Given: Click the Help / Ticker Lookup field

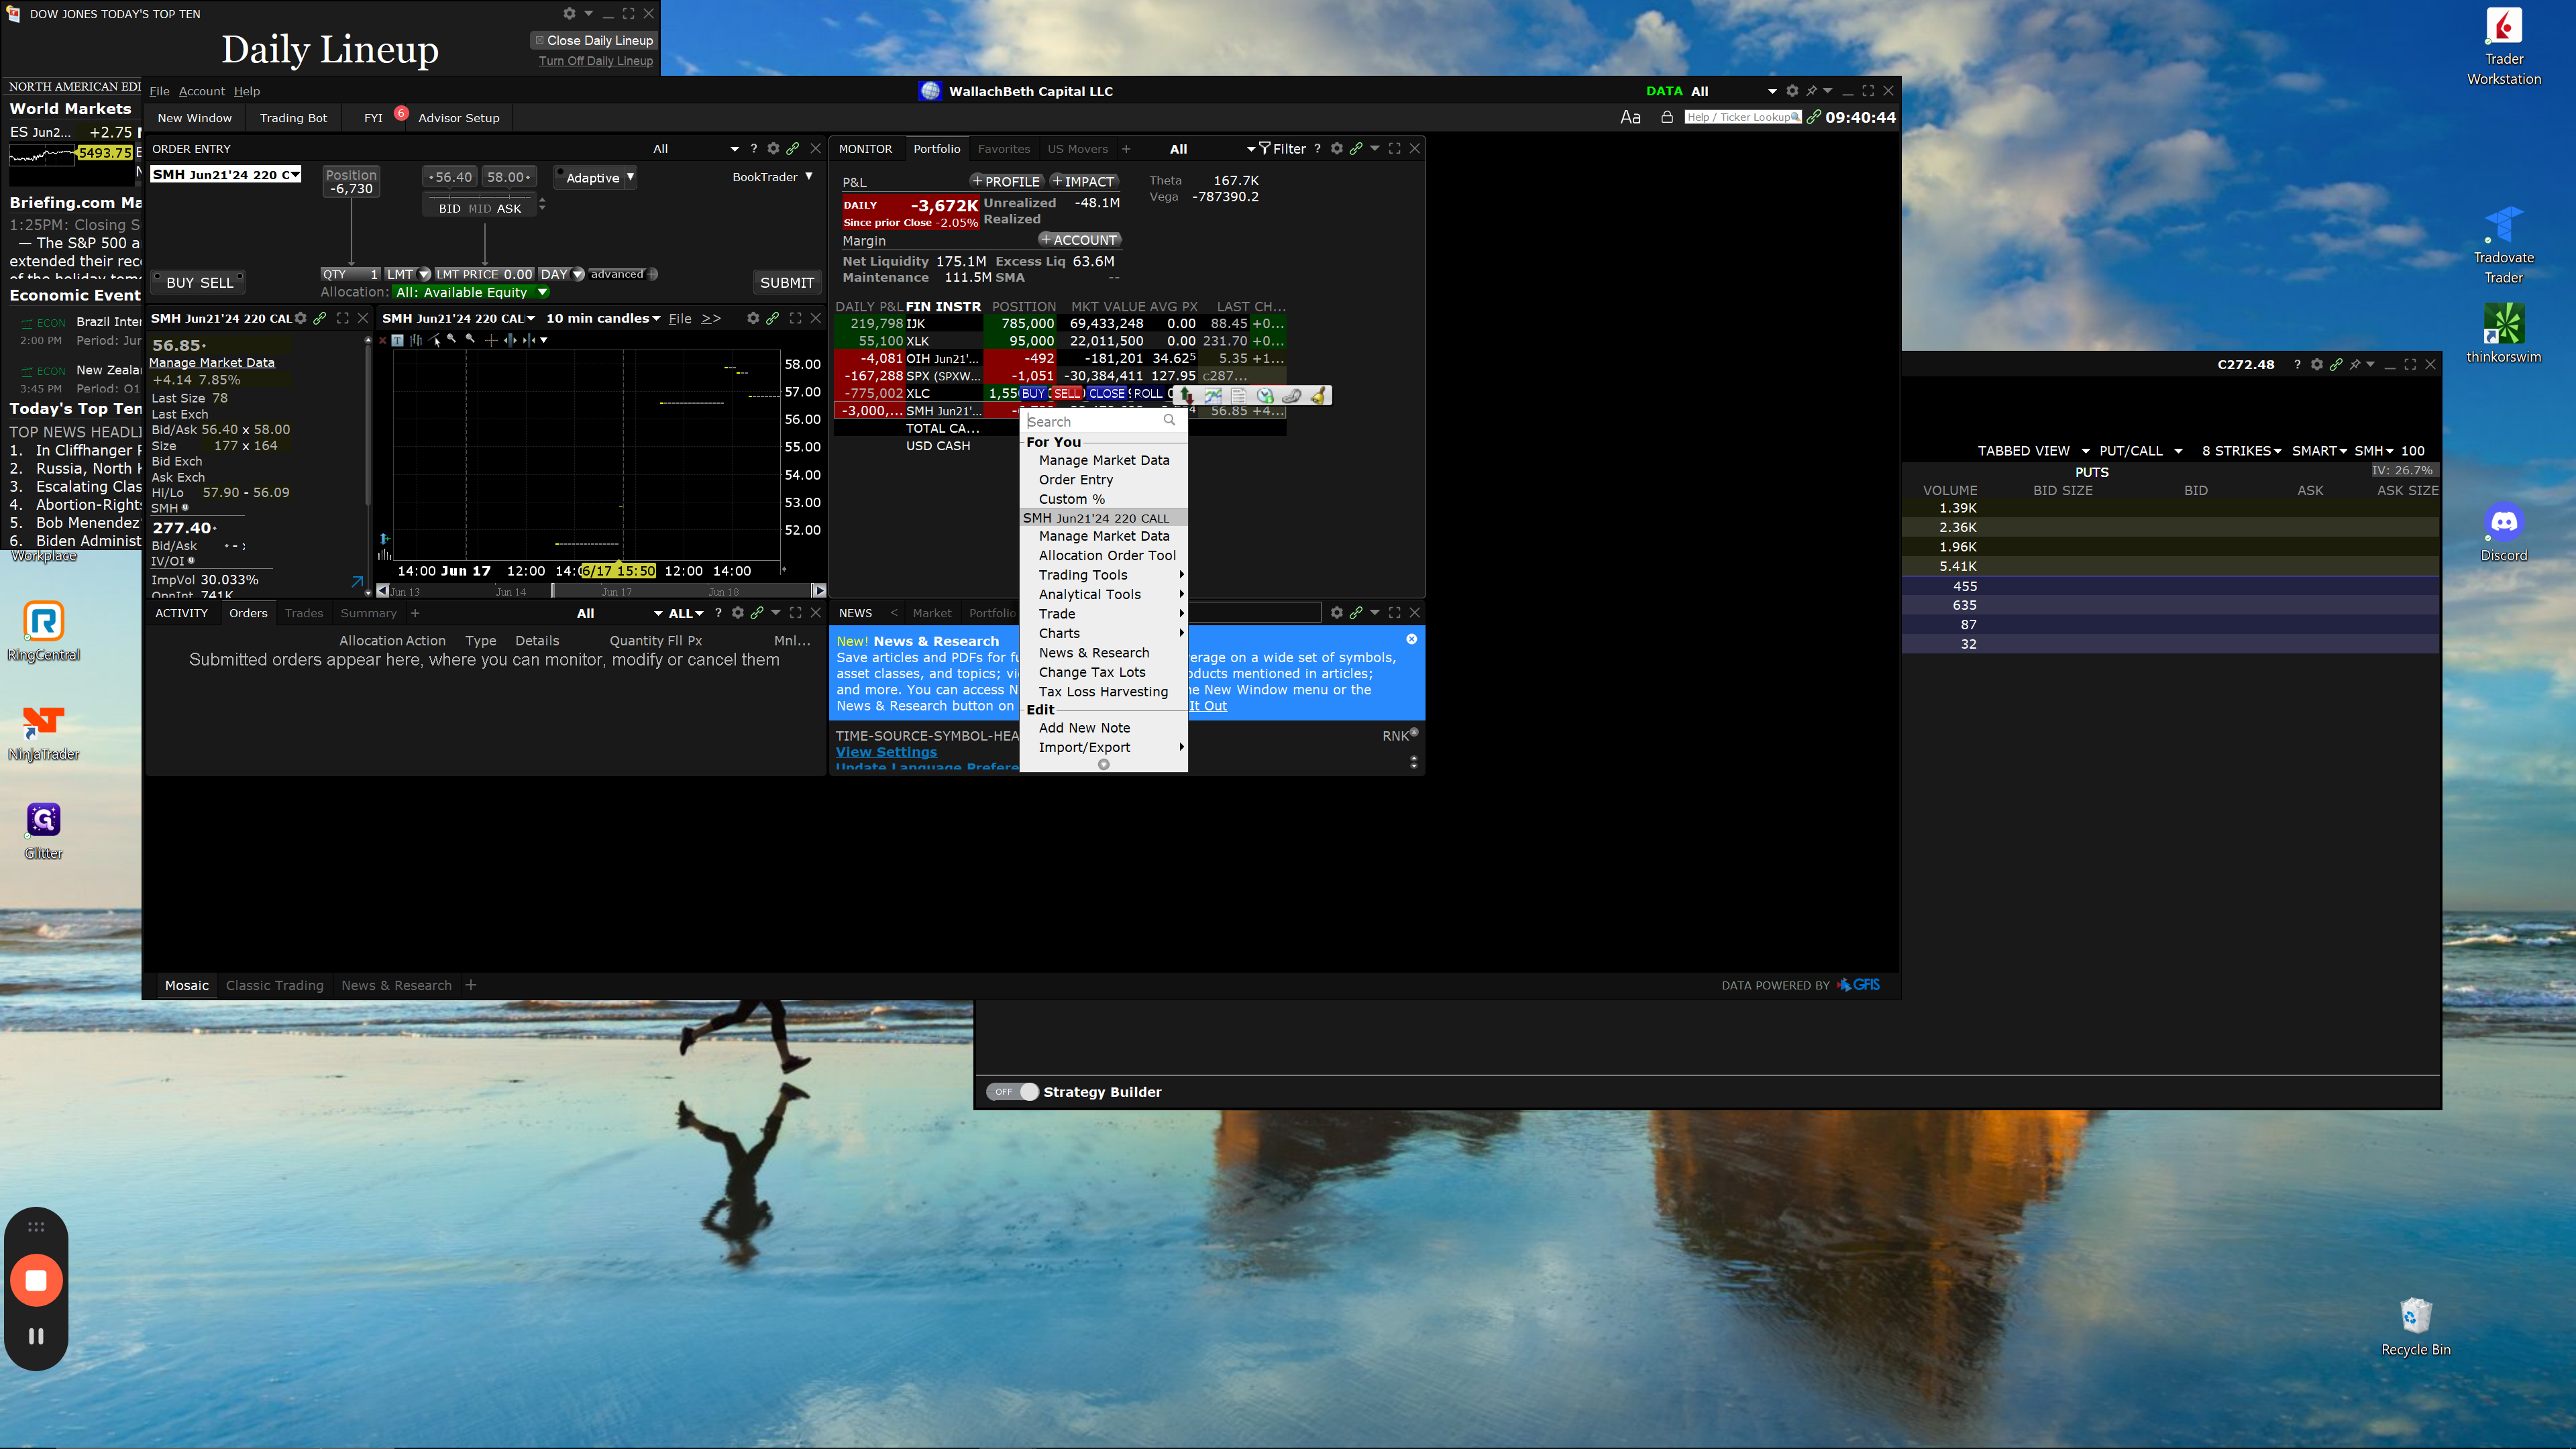Looking at the screenshot, I should tap(1743, 117).
